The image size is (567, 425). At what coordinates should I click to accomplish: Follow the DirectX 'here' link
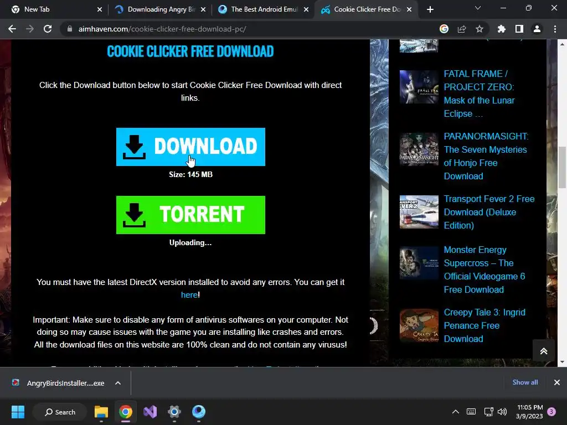click(x=189, y=295)
